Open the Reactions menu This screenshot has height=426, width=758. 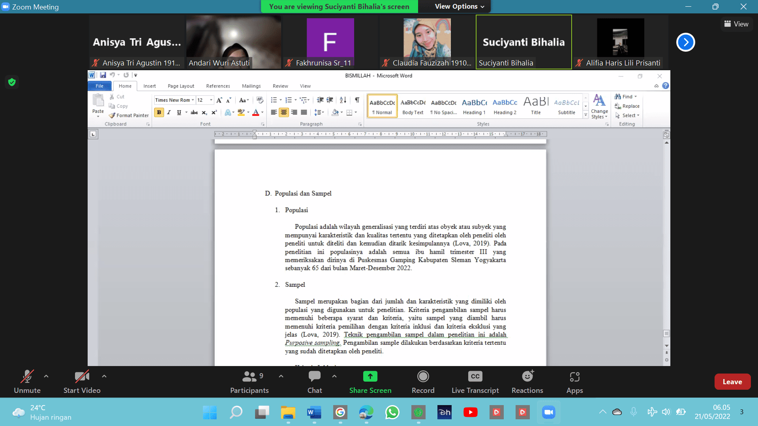[527, 382]
